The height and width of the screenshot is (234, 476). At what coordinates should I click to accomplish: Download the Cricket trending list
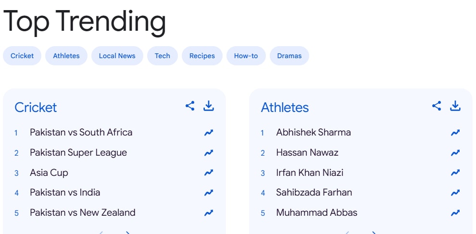pyautogui.click(x=208, y=106)
